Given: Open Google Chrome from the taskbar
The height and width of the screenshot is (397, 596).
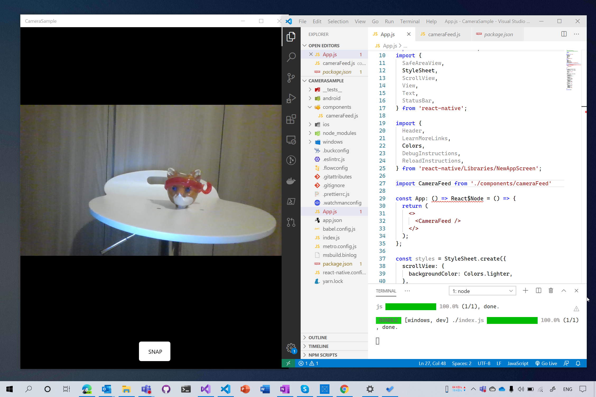Looking at the screenshot, I should point(344,389).
